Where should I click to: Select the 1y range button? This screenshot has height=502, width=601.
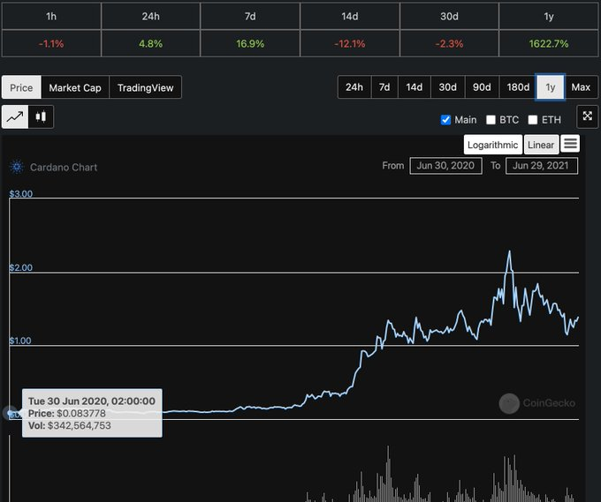coord(550,87)
